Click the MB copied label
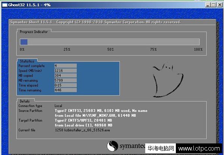This screenshot has height=155, width=224. [x=26, y=75]
